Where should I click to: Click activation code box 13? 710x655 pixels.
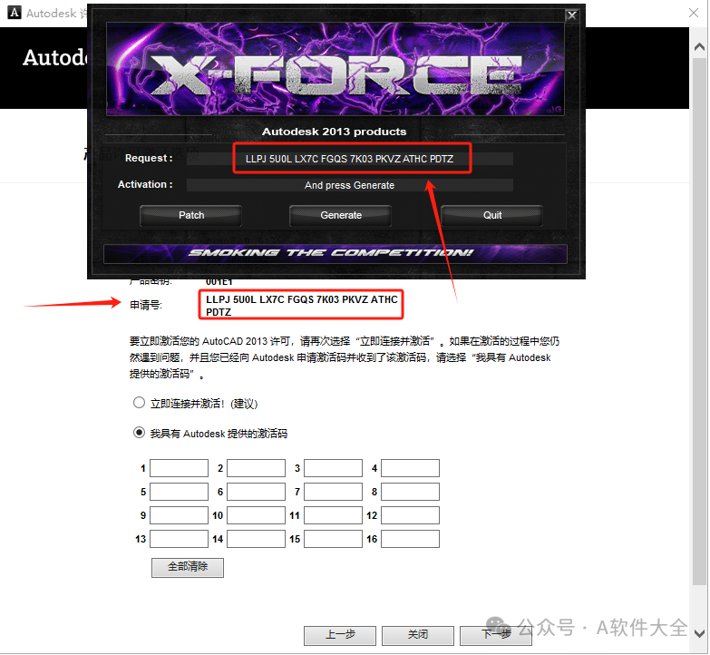pyautogui.click(x=179, y=539)
